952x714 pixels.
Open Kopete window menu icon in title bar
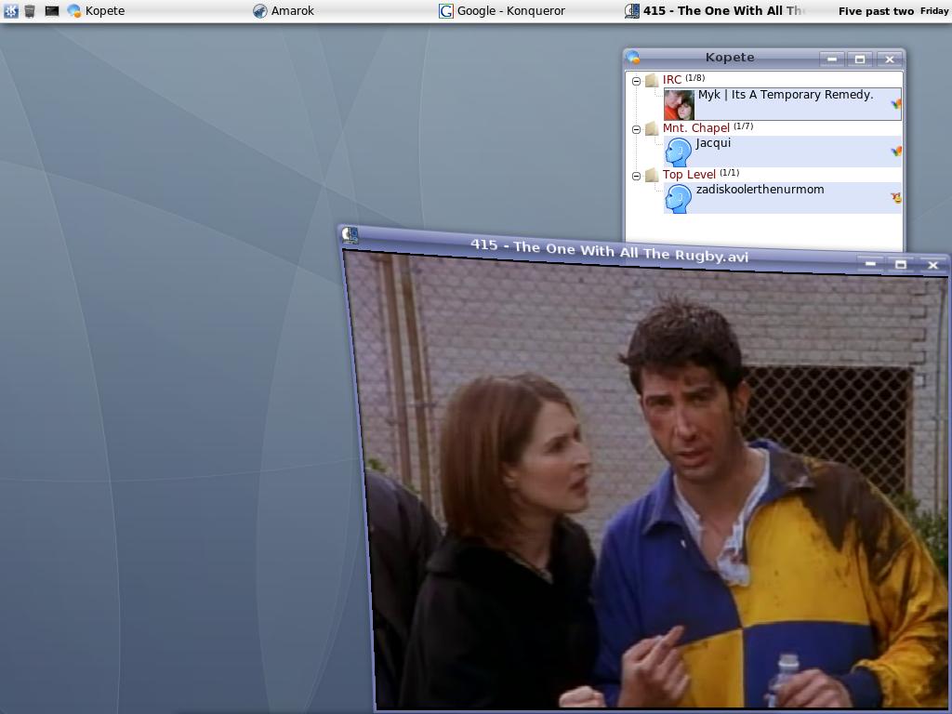633,57
